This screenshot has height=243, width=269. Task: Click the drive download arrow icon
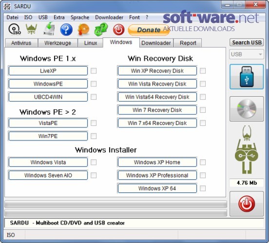[49, 29]
